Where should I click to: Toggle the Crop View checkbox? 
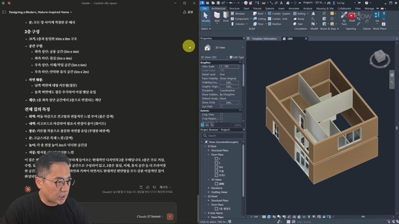221,115
